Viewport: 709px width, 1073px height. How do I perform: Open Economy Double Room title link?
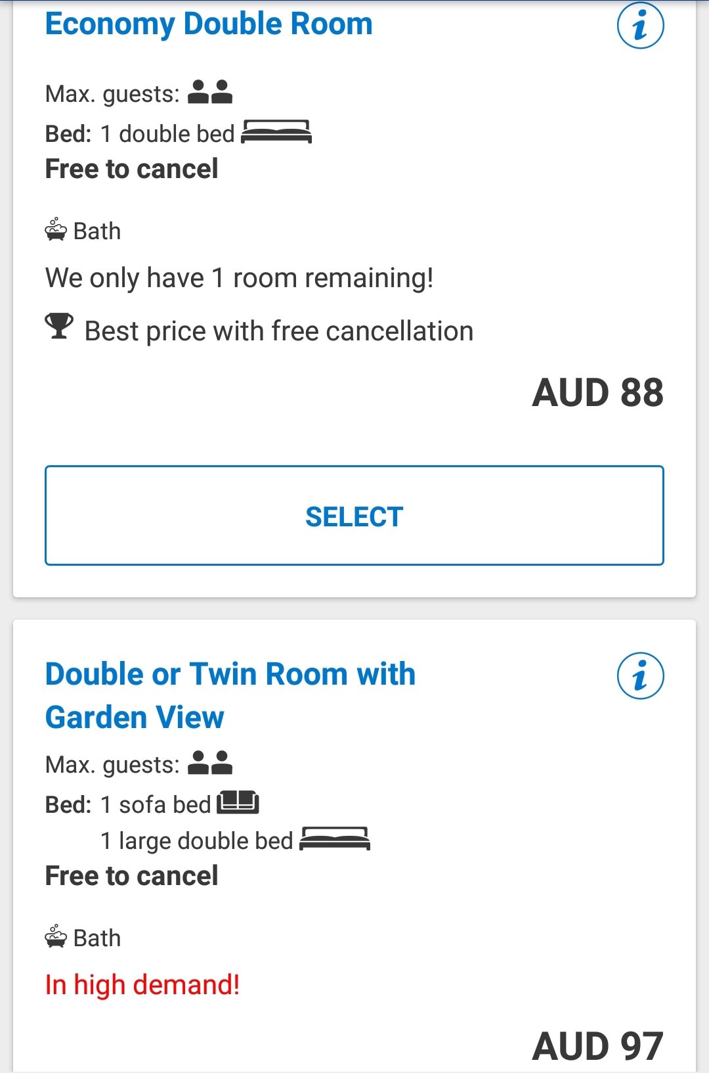pyautogui.click(x=209, y=24)
